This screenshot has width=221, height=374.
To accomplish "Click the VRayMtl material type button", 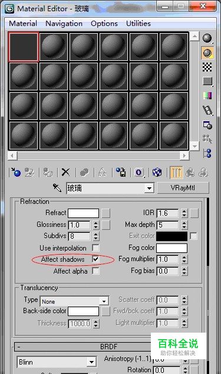I will tap(183, 188).
